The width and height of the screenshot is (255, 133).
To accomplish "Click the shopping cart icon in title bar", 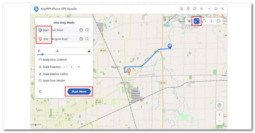I will (181, 9).
